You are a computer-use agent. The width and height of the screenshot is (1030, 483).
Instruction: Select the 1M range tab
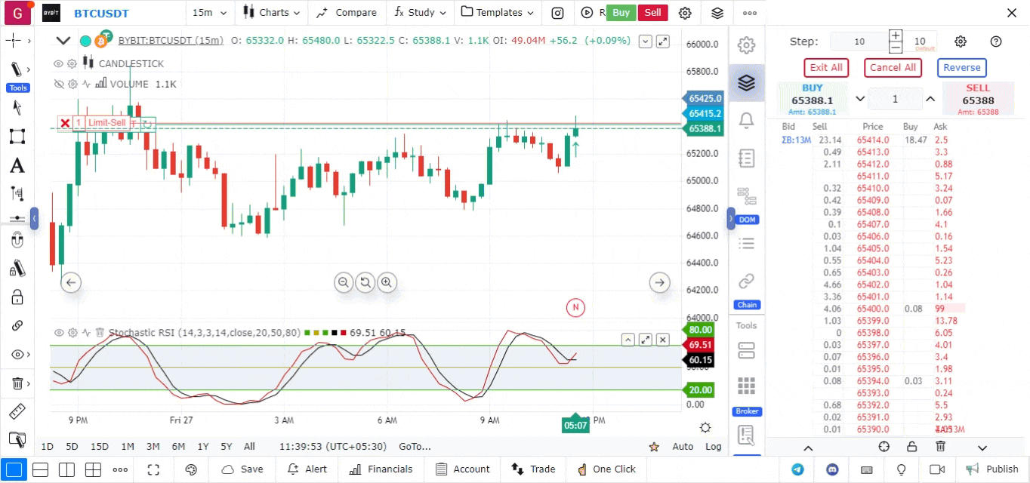[x=128, y=446]
